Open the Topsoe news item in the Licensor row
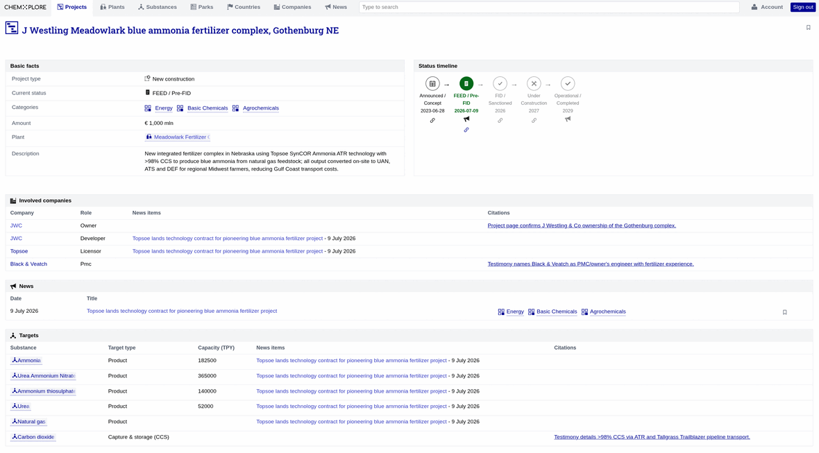819x453 pixels. pyautogui.click(x=227, y=251)
